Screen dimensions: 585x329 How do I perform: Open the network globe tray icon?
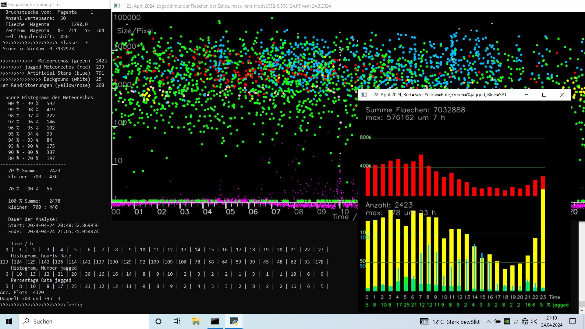525,321
